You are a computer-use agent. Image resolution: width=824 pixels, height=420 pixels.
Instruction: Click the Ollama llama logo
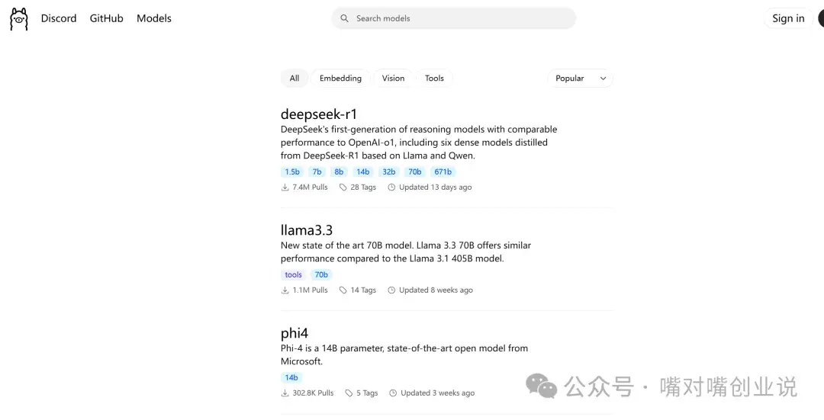[19, 19]
